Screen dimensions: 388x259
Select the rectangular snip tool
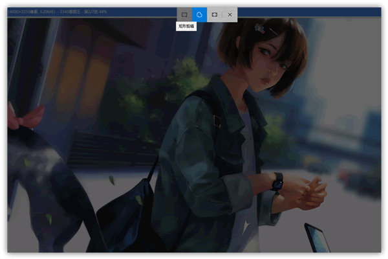click(x=184, y=15)
